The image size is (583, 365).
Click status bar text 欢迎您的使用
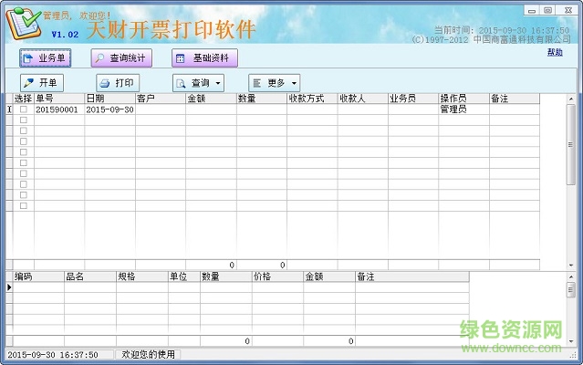pyautogui.click(x=148, y=355)
